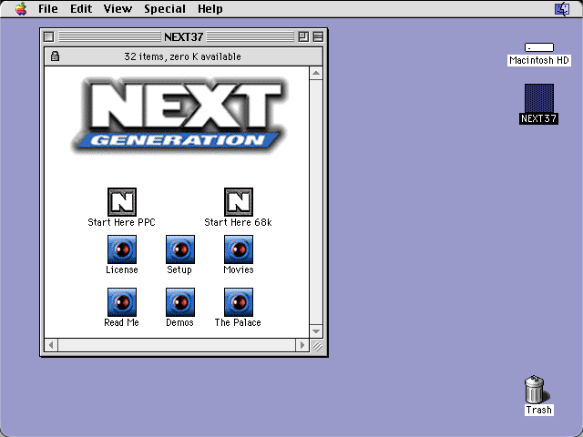Image resolution: width=583 pixels, height=437 pixels.
Task: Click the 'Setup' label
Action: pos(179,269)
